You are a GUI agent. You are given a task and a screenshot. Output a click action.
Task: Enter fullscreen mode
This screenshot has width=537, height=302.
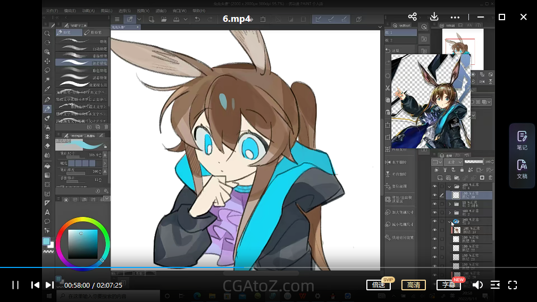point(513,285)
